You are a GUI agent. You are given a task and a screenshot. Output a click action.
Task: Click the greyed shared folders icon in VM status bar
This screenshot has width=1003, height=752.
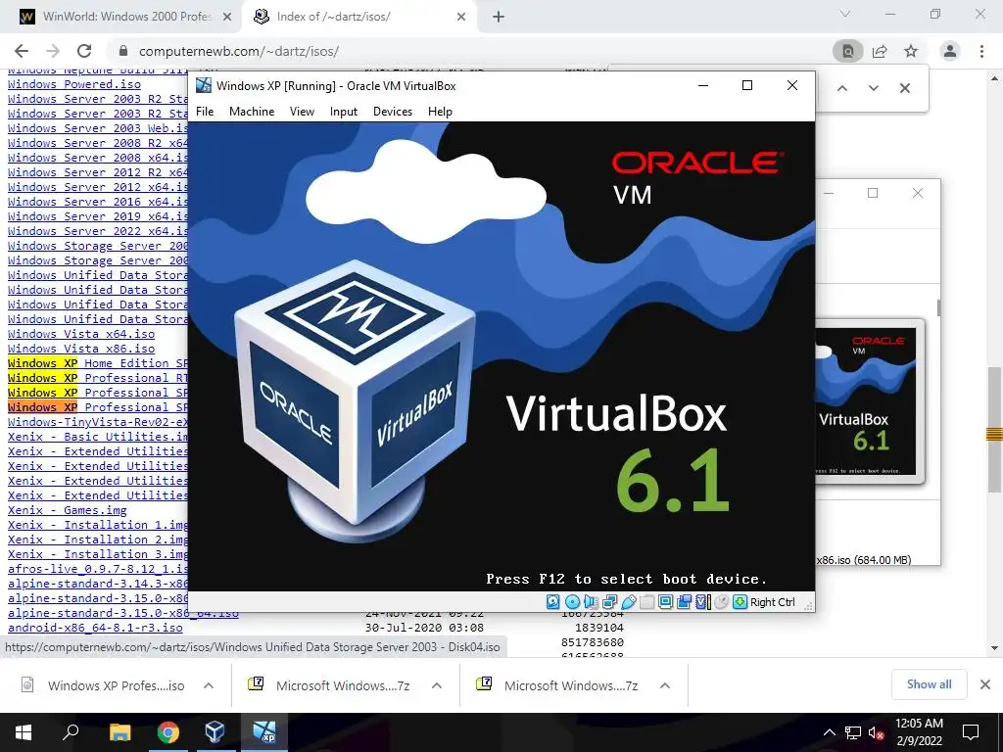click(x=646, y=602)
